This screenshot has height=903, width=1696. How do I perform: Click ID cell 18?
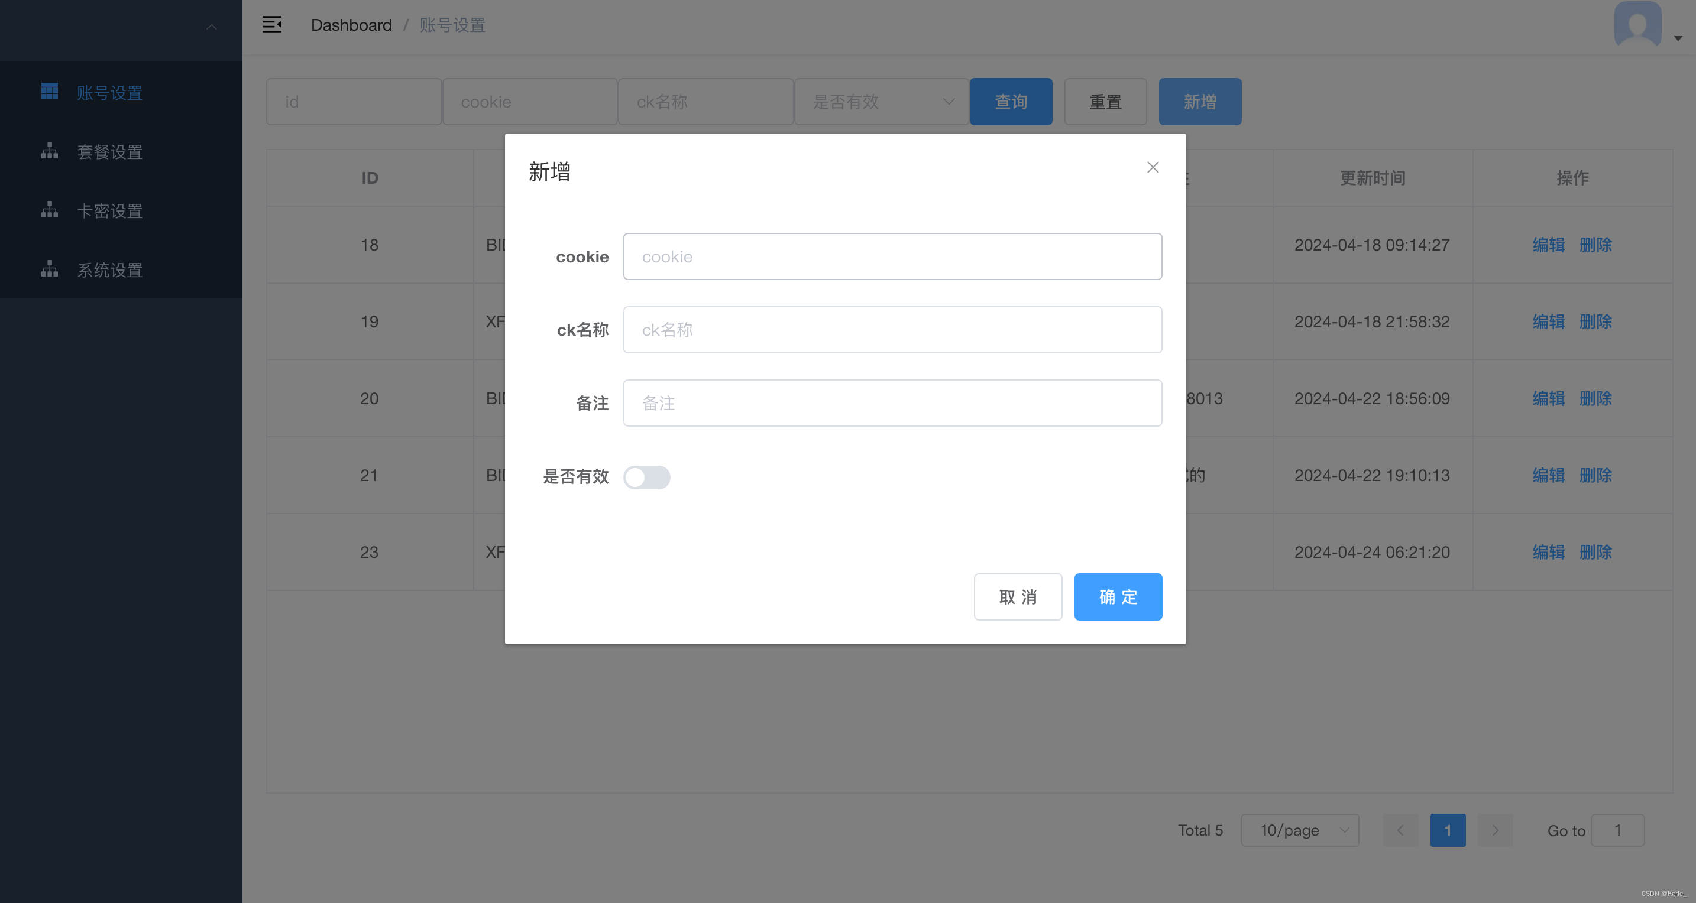[370, 245]
